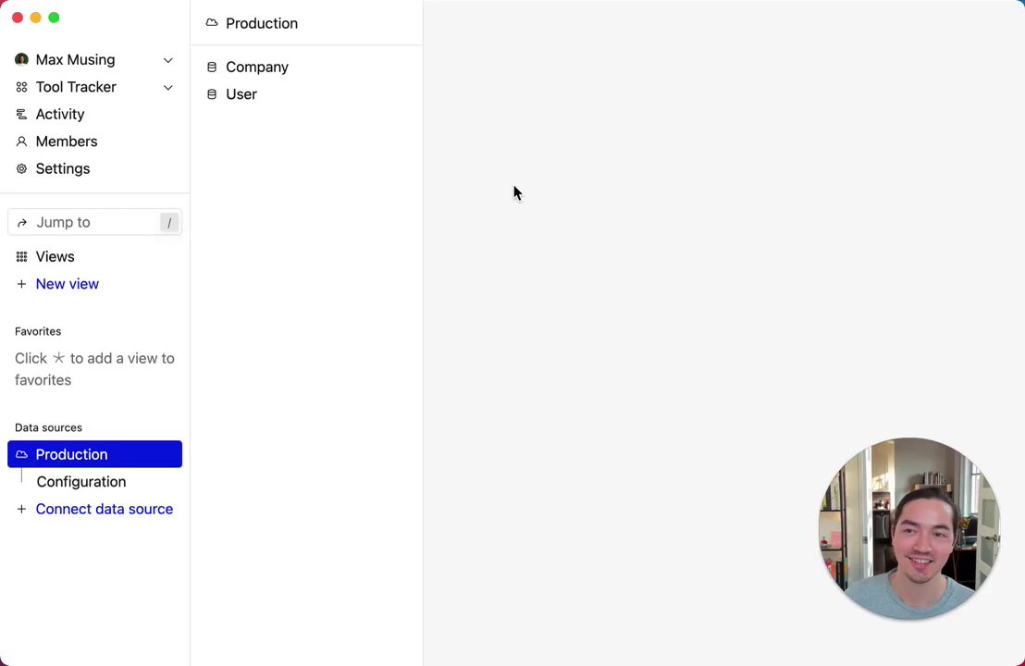
Task: Expand the Max Musing account dropdown
Action: click(x=168, y=60)
